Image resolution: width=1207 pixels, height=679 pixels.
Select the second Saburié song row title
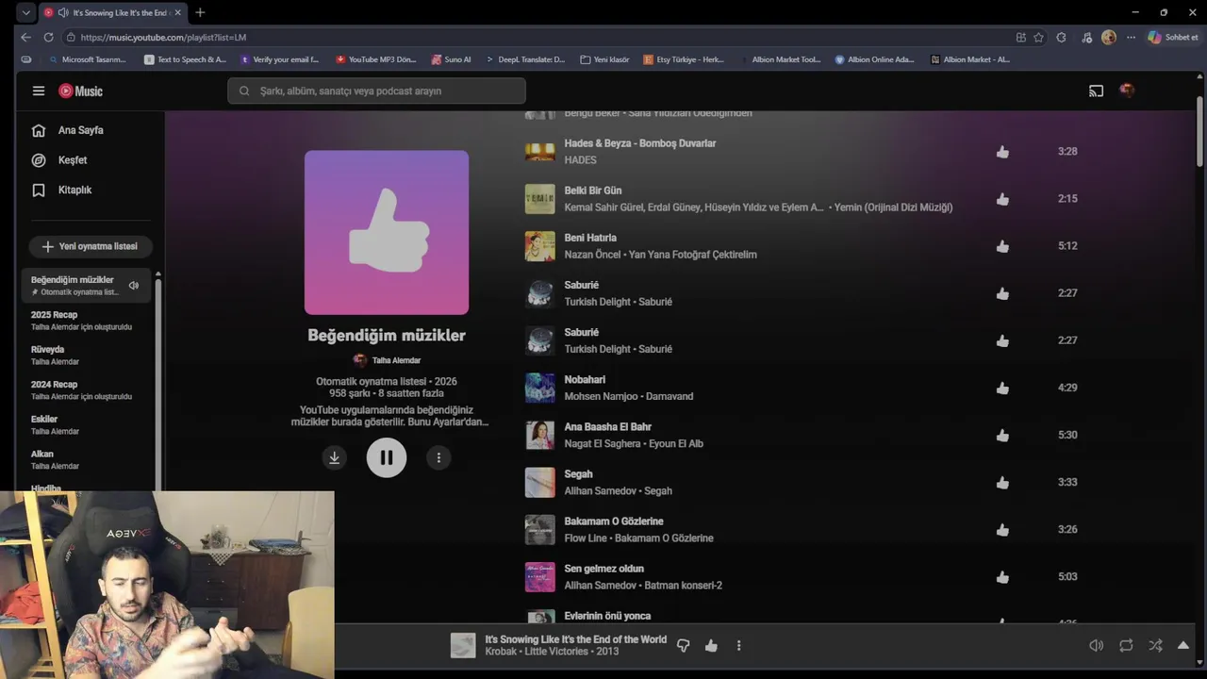[x=581, y=332]
